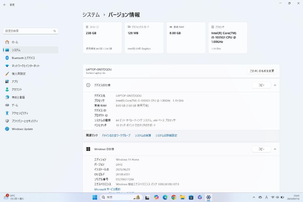Screen dimensions: 303x202
Task: Open the Wi-Fi icon in system tray
Action: tap(273, 197)
